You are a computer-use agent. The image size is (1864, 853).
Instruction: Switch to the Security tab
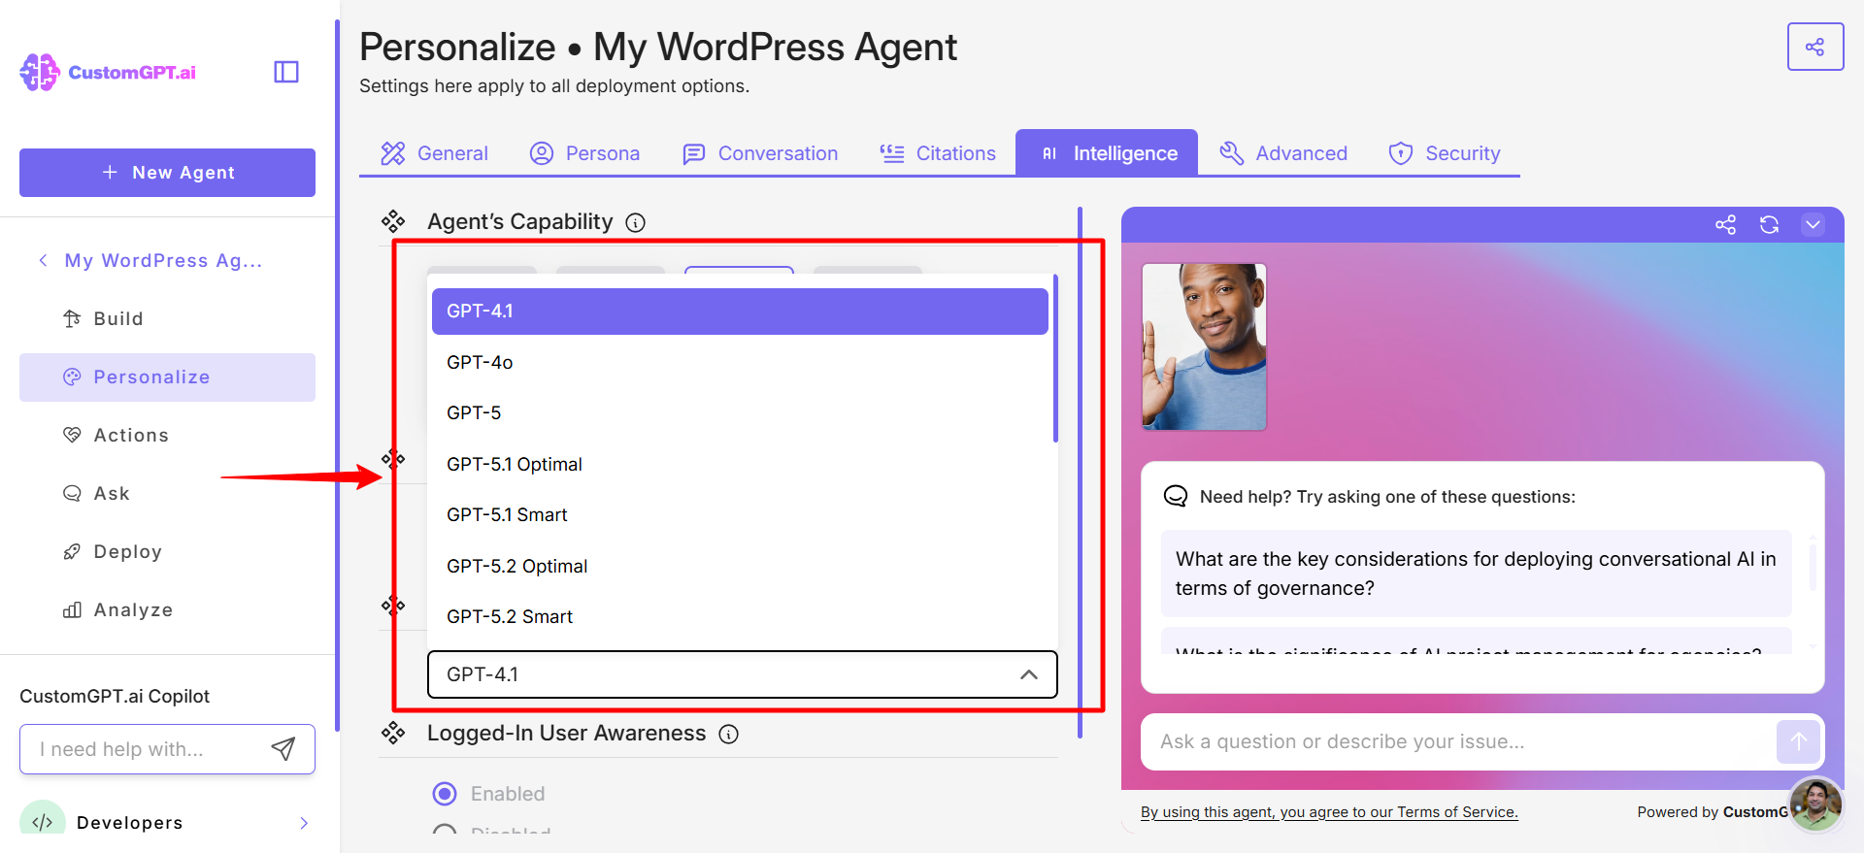pyautogui.click(x=1445, y=153)
